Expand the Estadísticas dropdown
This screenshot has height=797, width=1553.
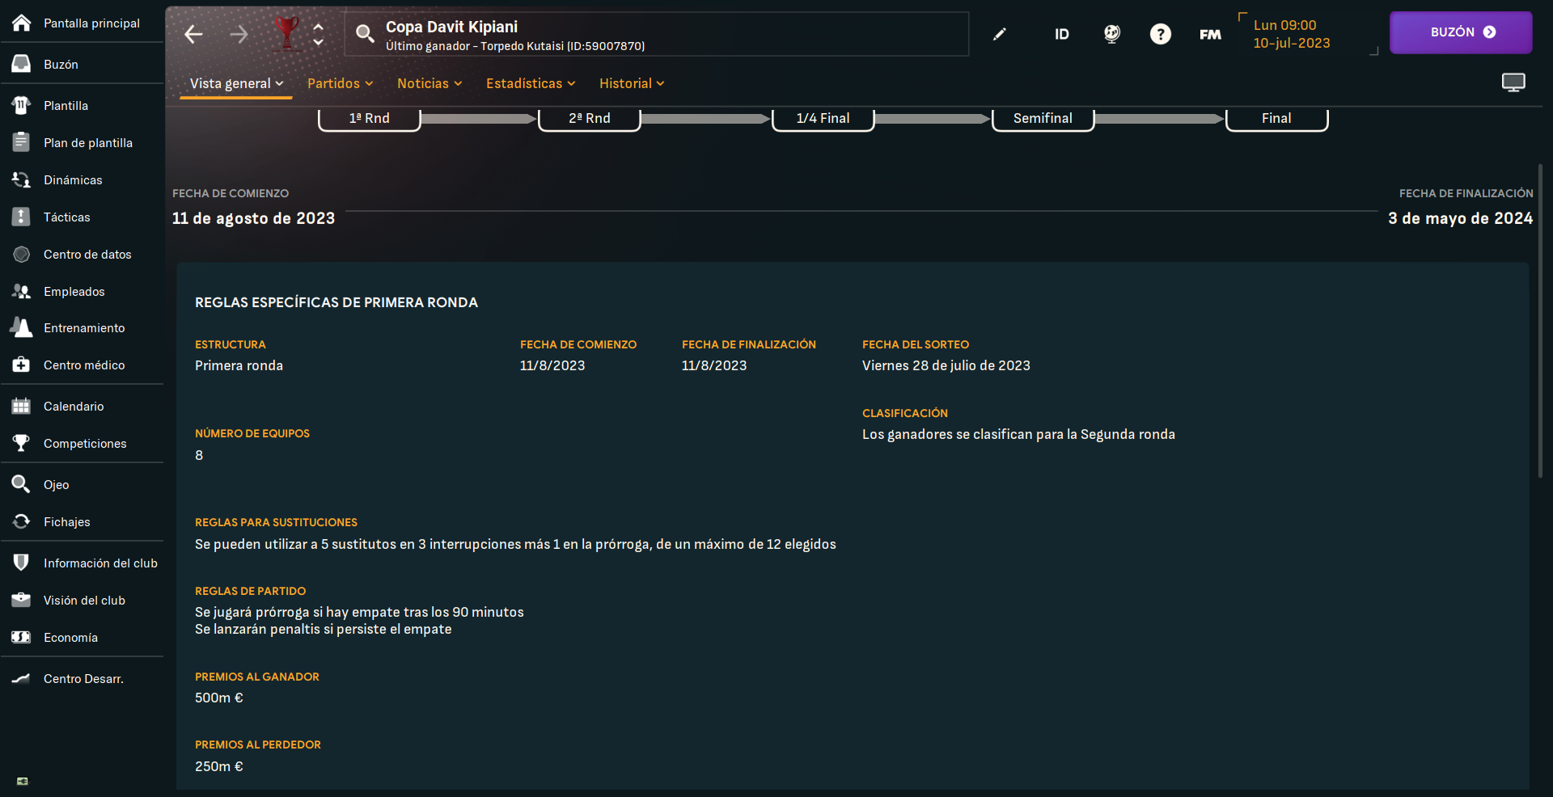[531, 83]
